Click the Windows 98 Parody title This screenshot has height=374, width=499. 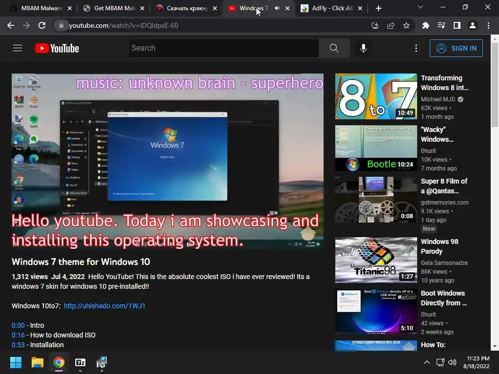coord(440,246)
